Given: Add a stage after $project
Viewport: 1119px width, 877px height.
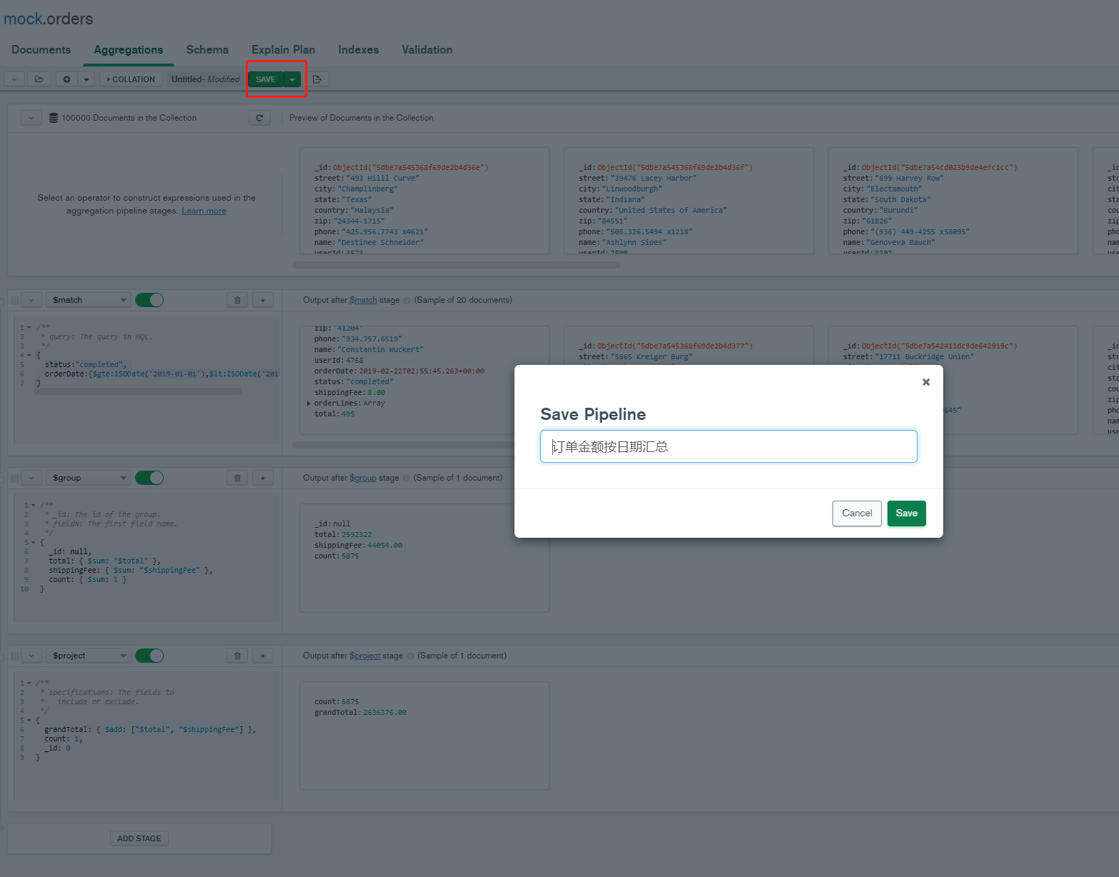Looking at the screenshot, I should [263, 656].
